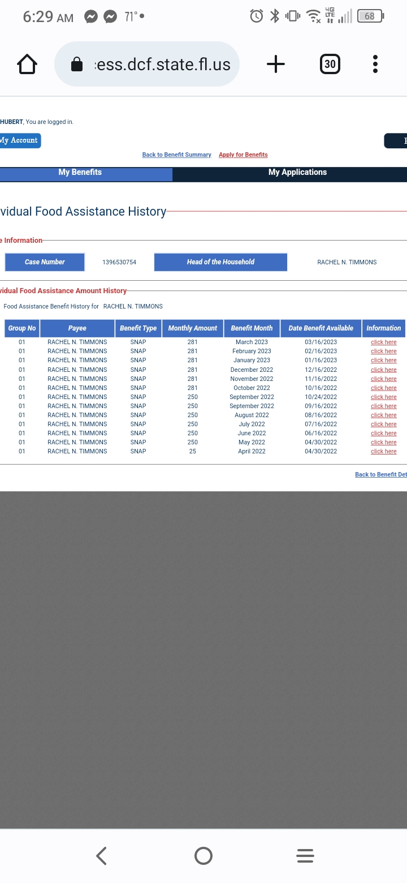Click the Back to Benefit Details link
The width and height of the screenshot is (407, 883).
click(x=381, y=474)
